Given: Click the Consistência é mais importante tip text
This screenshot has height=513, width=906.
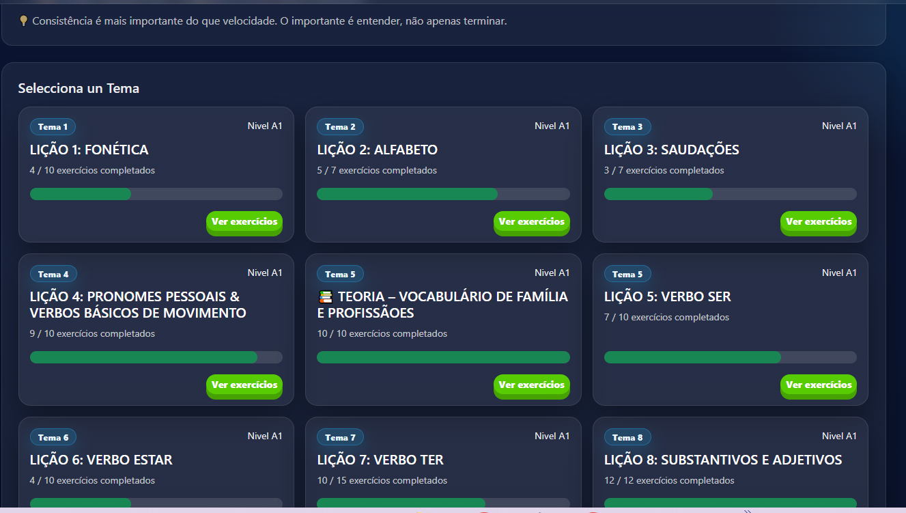Looking at the screenshot, I should pyautogui.click(x=270, y=21).
